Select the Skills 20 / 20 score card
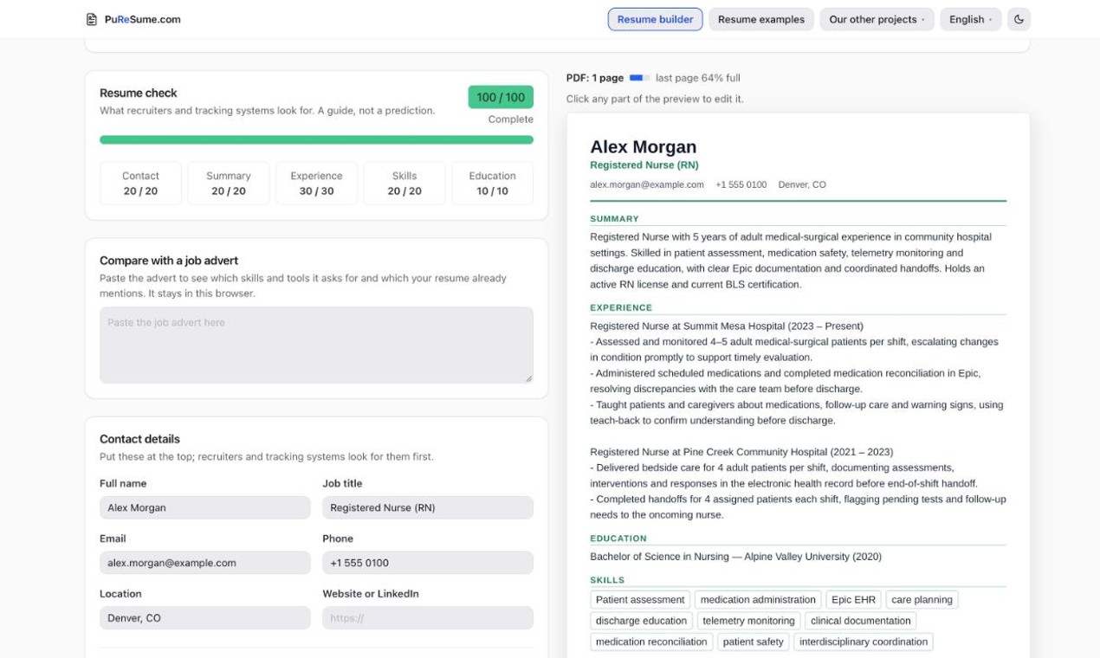Image resolution: width=1100 pixels, height=658 pixels. [x=404, y=183]
